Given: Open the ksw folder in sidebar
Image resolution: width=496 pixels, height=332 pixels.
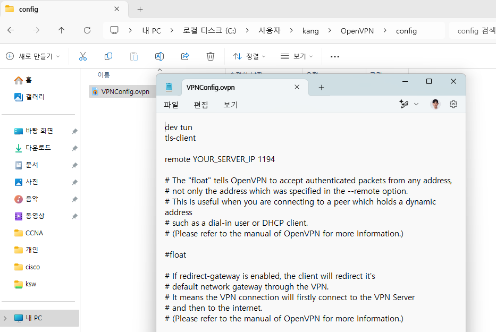Looking at the screenshot, I should 26,284.
